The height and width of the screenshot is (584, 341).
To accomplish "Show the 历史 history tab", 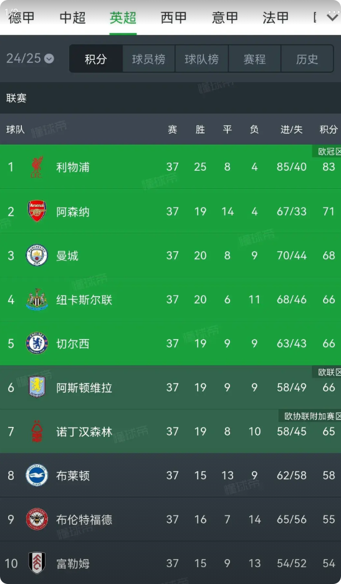I will click(307, 59).
